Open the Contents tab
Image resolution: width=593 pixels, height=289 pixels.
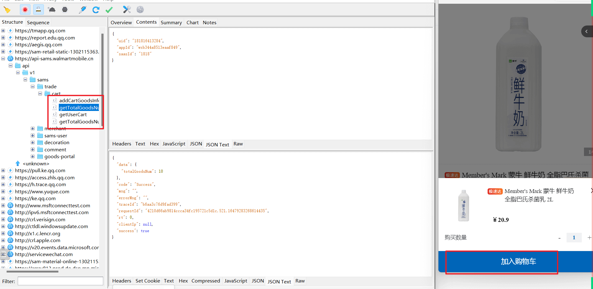pos(146,22)
